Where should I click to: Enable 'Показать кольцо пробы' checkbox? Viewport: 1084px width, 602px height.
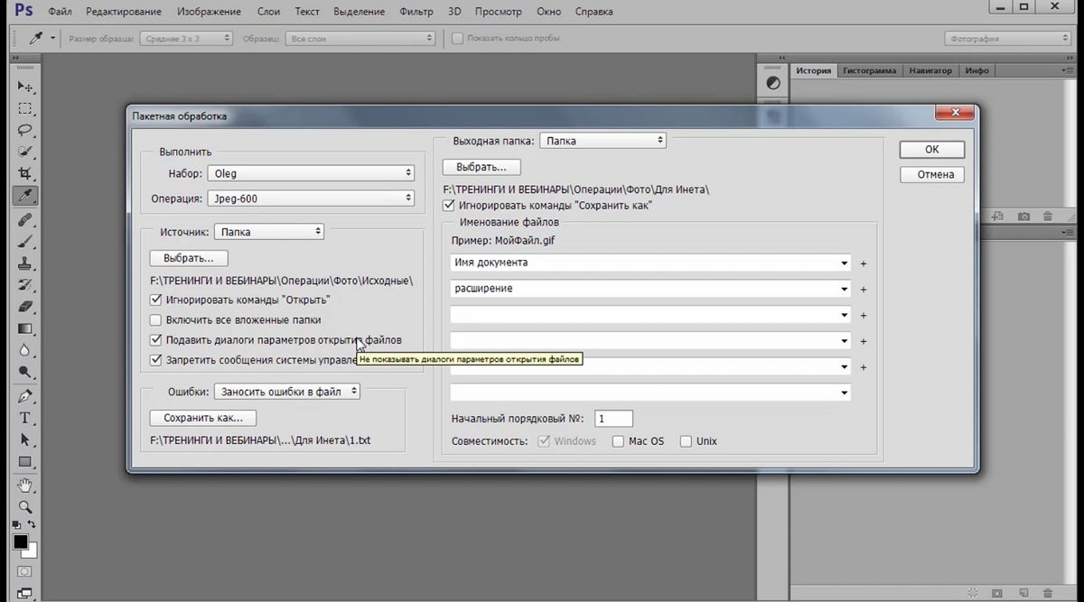[458, 39]
